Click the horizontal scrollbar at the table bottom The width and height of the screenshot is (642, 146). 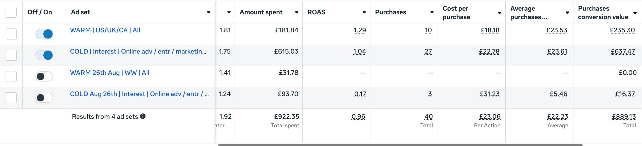pyautogui.click(x=400, y=145)
